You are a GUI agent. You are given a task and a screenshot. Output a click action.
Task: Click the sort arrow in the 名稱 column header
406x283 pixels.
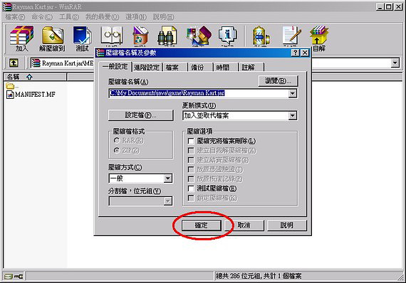pos(29,77)
